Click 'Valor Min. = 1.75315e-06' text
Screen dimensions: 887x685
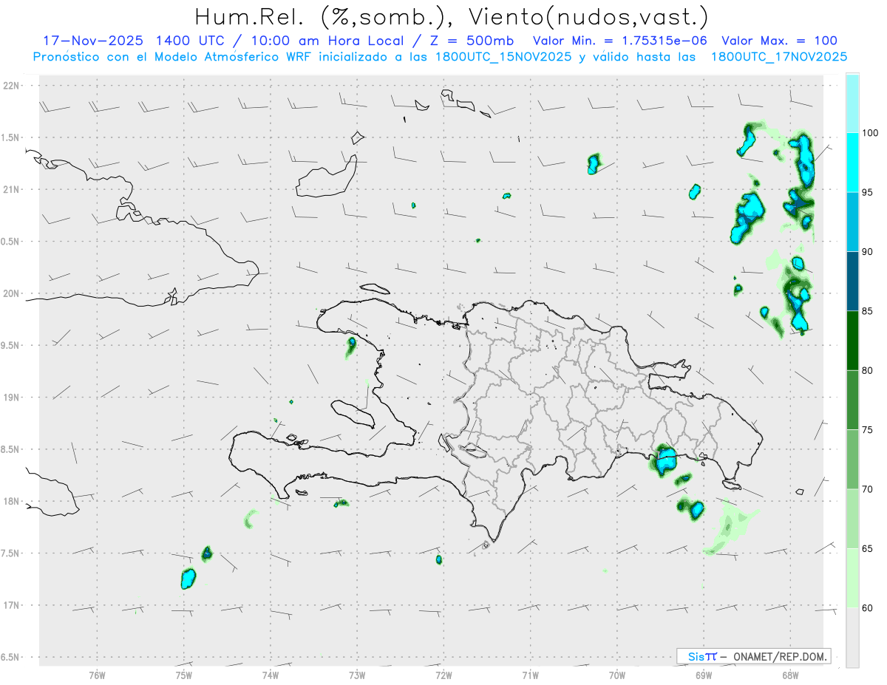[x=620, y=41]
